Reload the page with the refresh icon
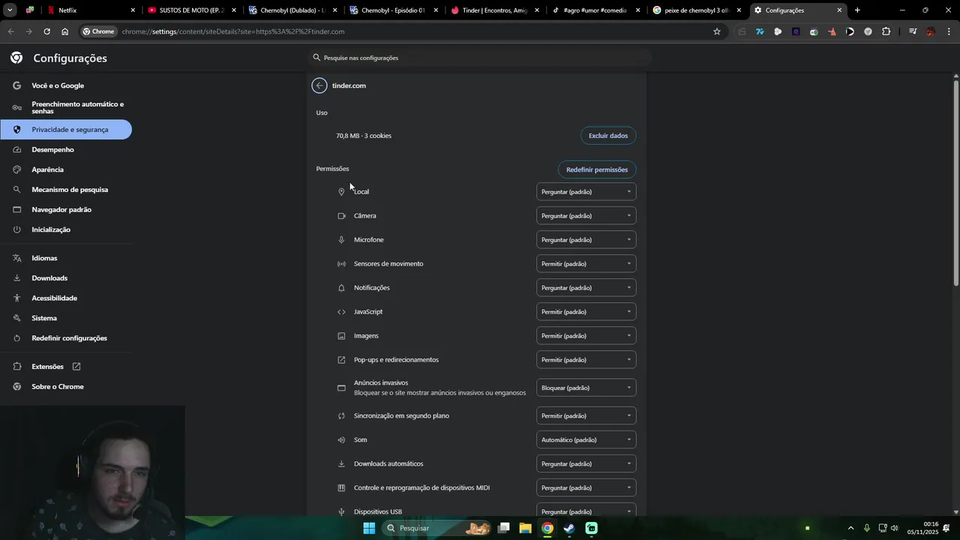Viewport: 960px width, 540px height. [x=46, y=31]
